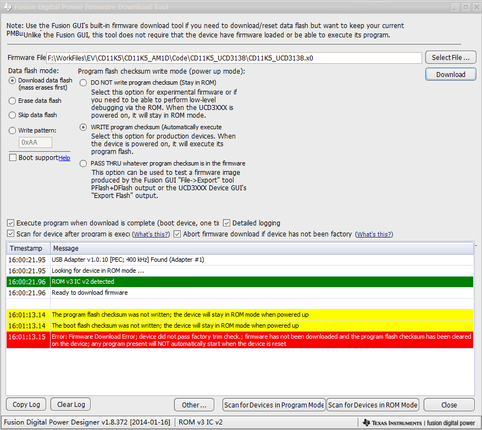
Task: Select WRITE program checksum option
Action: tap(84, 128)
